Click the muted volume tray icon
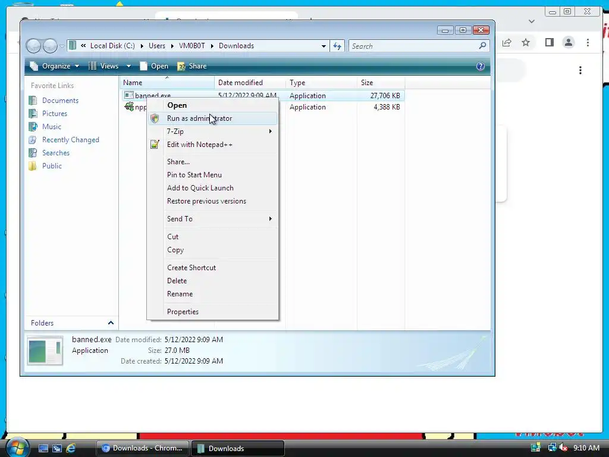Viewport: 609px width, 457px height. click(x=563, y=447)
